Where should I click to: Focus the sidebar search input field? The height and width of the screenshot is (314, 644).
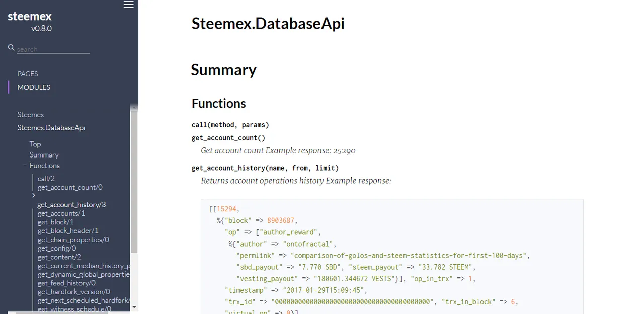click(x=53, y=49)
